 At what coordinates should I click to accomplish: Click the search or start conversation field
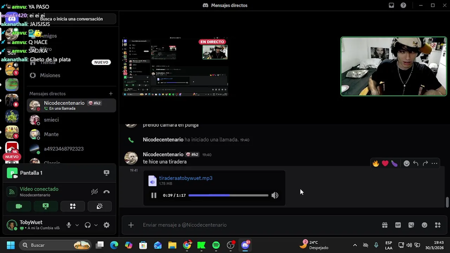pos(71,19)
